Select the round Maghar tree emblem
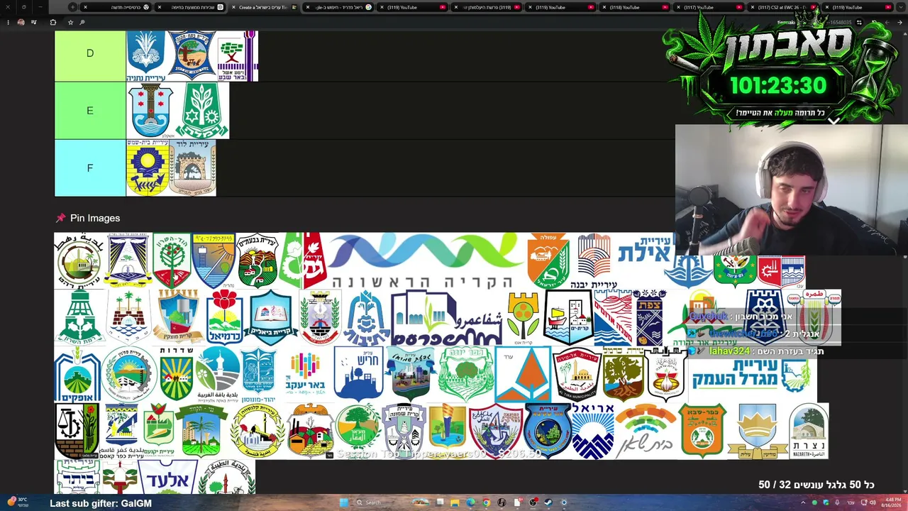The height and width of the screenshot is (511, 908). pos(358,431)
